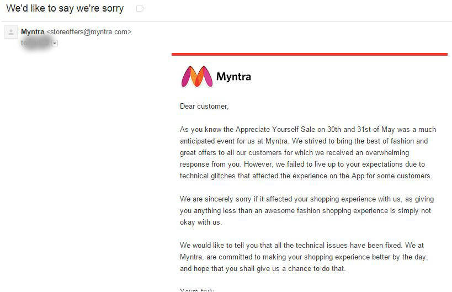
Task: Click the line starting "and hope that you shall"
Action: coord(263,269)
